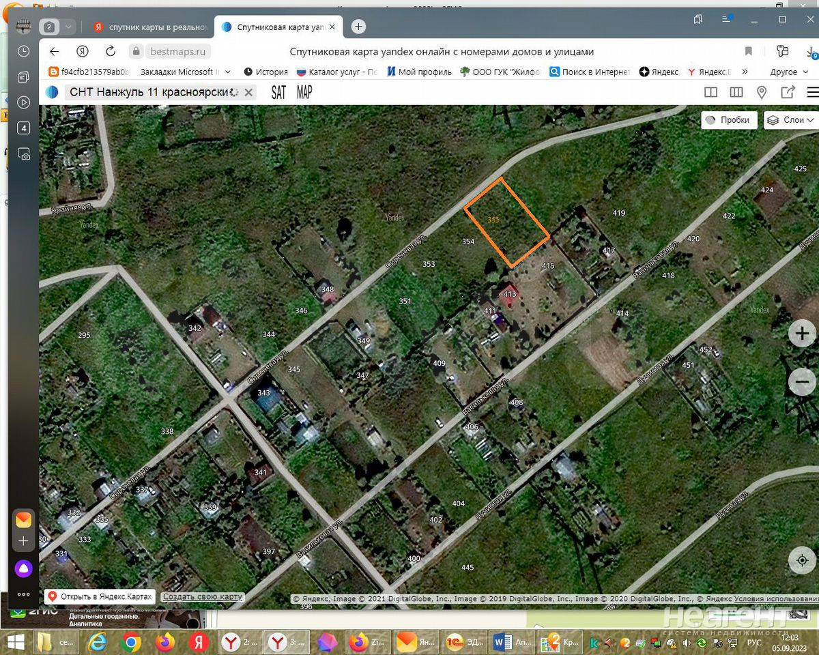Open a new browser tab
The width and height of the screenshot is (819, 655).
click(358, 27)
